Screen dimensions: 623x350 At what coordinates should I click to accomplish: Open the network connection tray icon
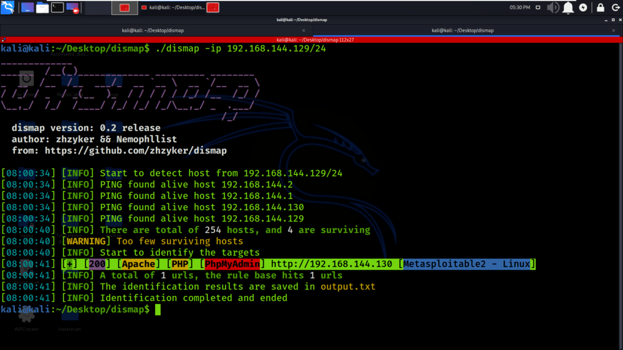point(538,7)
